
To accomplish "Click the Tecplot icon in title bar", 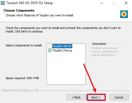I will (x=3, y=3).
